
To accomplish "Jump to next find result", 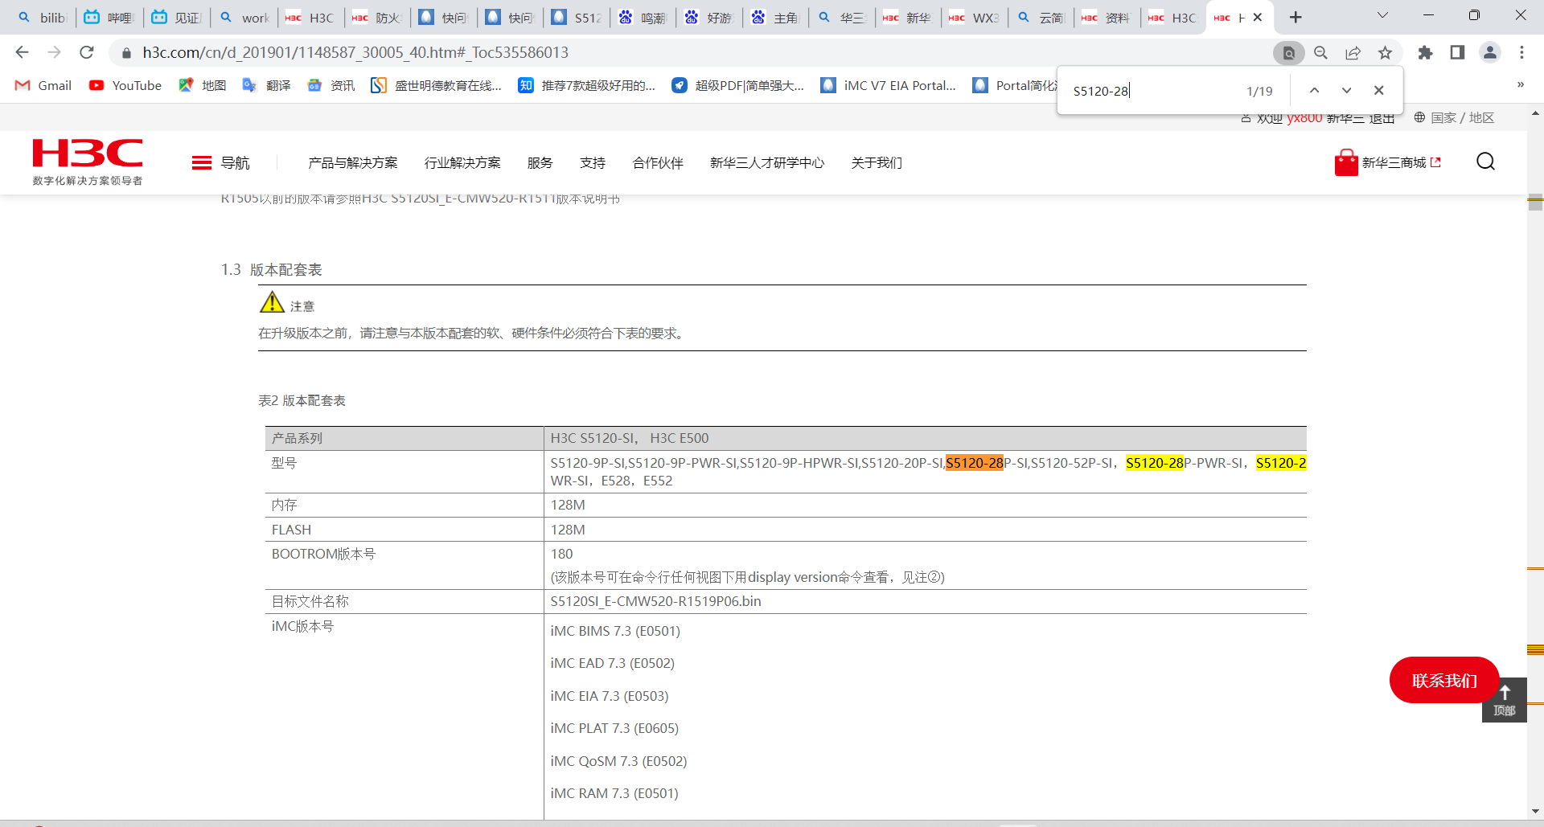I will pyautogui.click(x=1346, y=90).
